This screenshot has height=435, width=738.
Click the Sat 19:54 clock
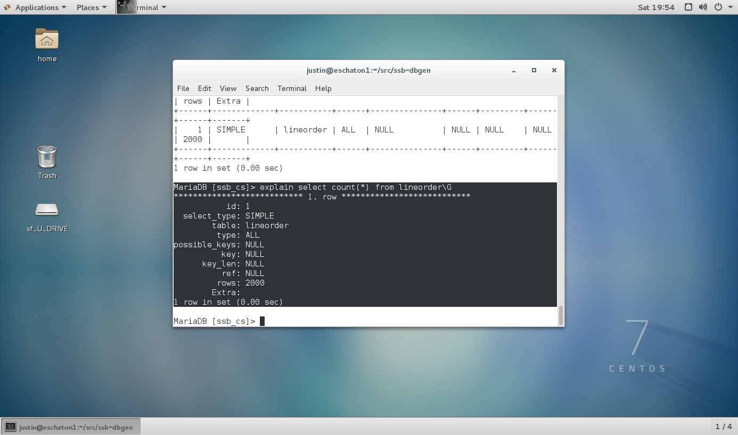point(656,7)
